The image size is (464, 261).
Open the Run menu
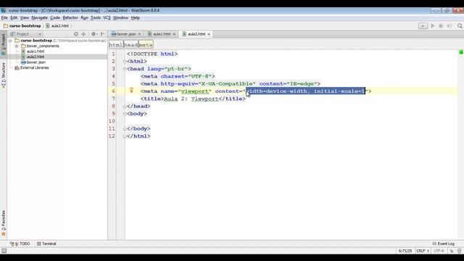click(x=84, y=17)
